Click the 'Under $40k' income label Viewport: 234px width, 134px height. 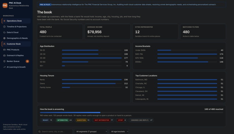(141, 50)
